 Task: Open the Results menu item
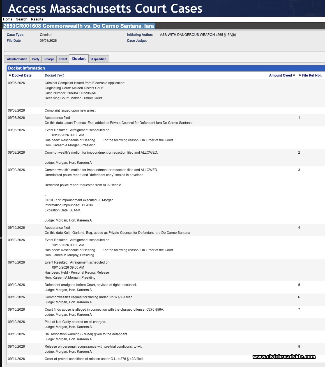pos(37,19)
